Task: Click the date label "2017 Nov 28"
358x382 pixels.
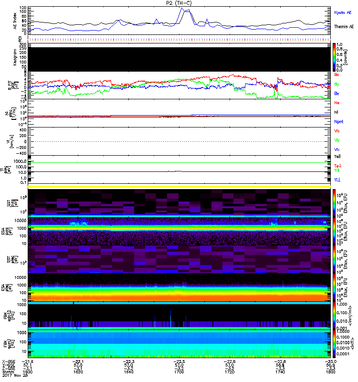Action: (x=15, y=375)
